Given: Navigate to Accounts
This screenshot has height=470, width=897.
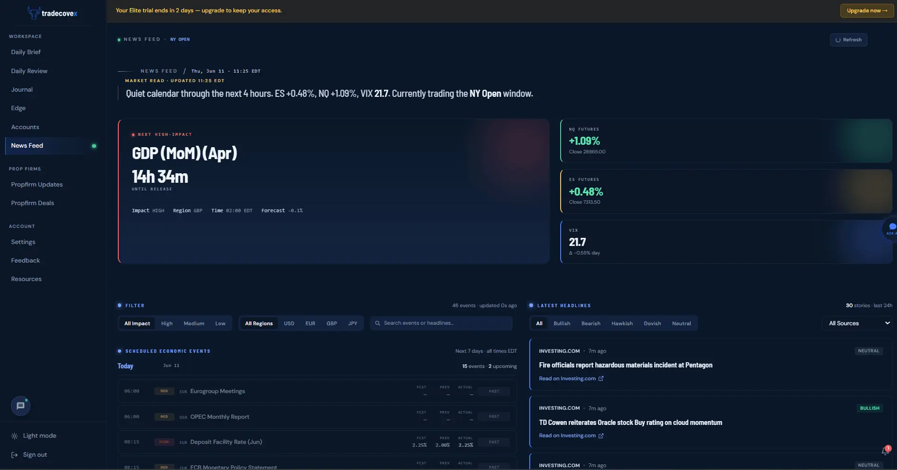Looking at the screenshot, I should click(25, 127).
